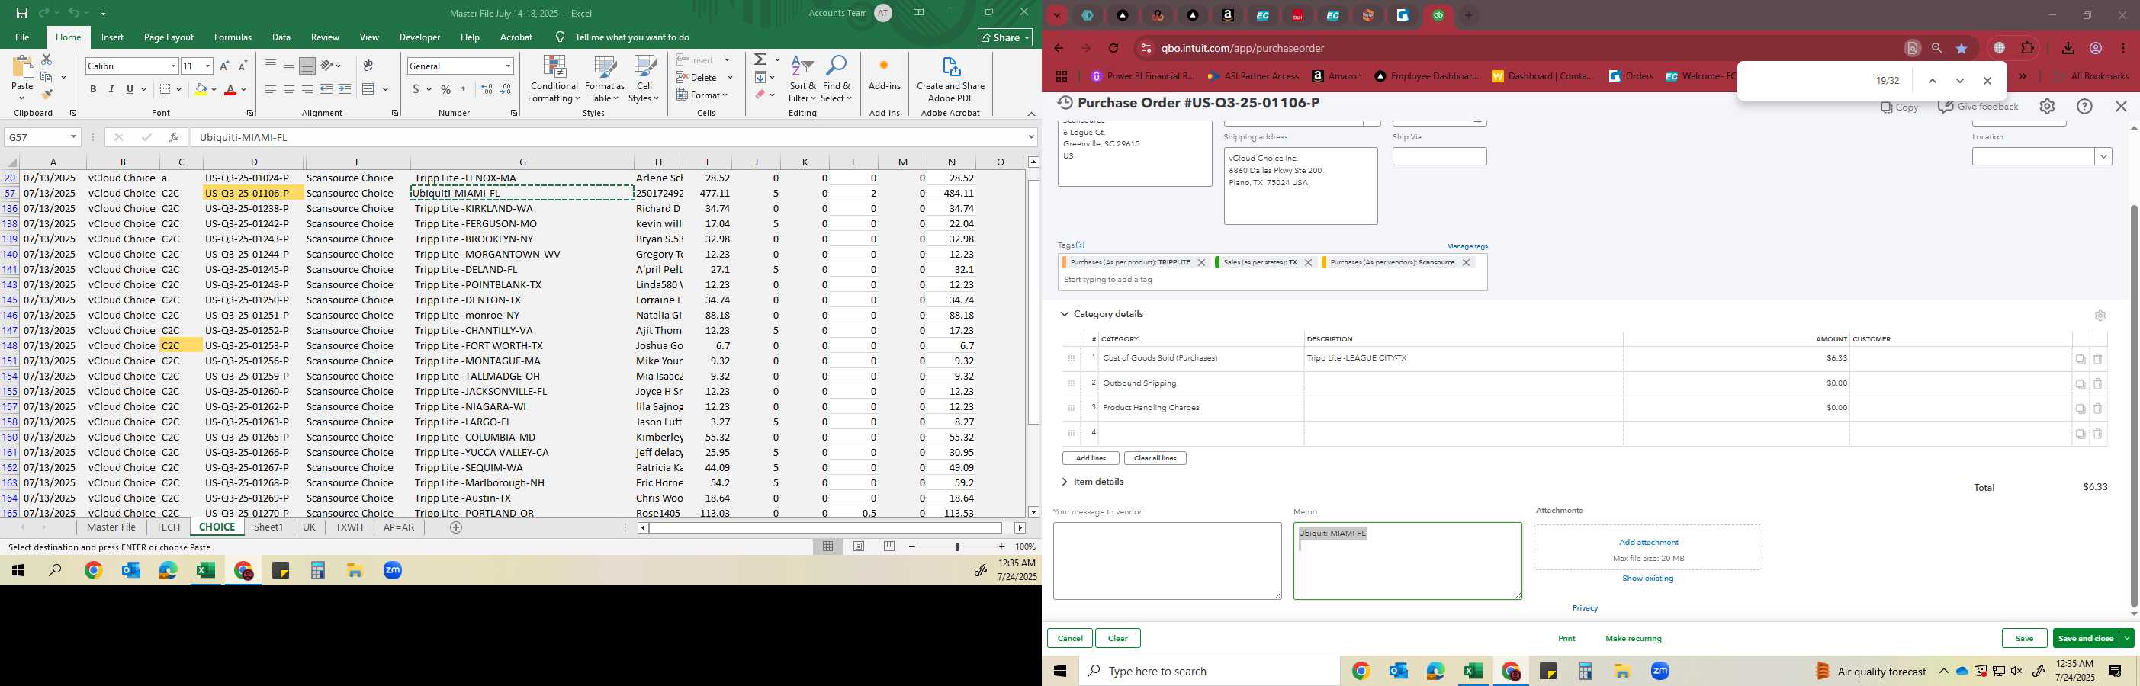Click the Ship Via input field

1439,156
